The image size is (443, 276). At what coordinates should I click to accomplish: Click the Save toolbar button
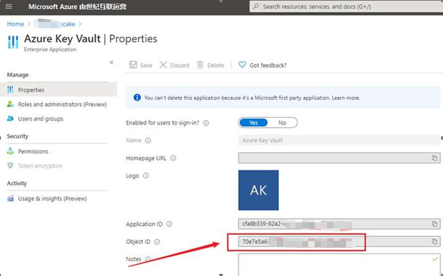pos(141,65)
